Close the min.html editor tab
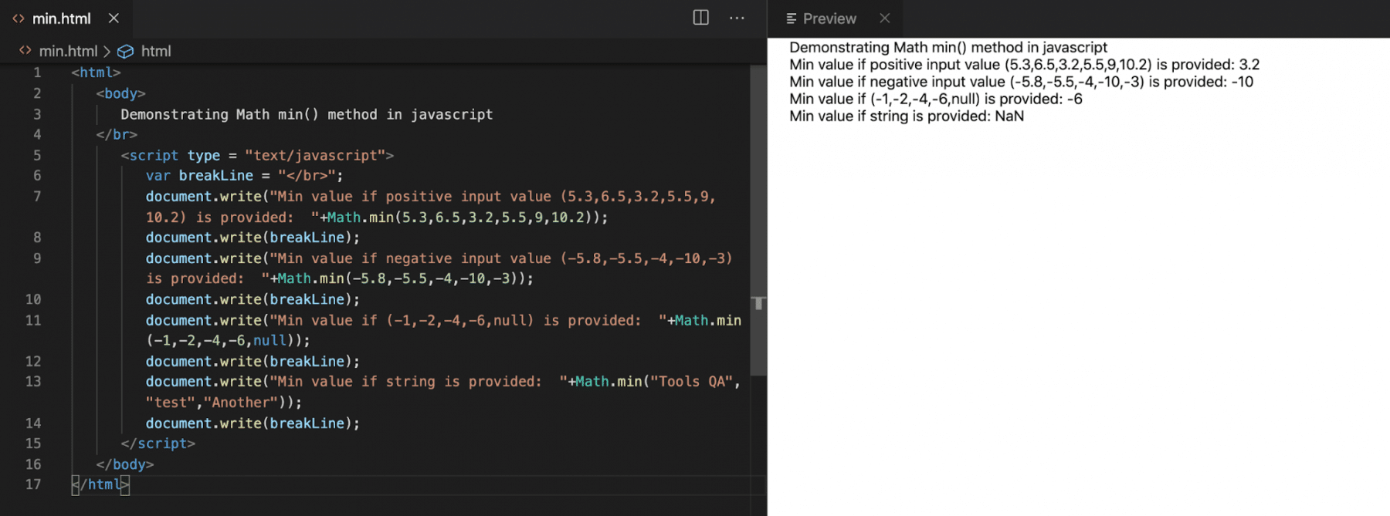The height and width of the screenshot is (516, 1390). pyautogui.click(x=114, y=18)
